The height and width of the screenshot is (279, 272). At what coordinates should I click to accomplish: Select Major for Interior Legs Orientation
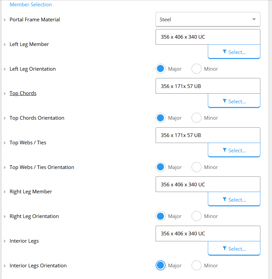pyautogui.click(x=161, y=265)
